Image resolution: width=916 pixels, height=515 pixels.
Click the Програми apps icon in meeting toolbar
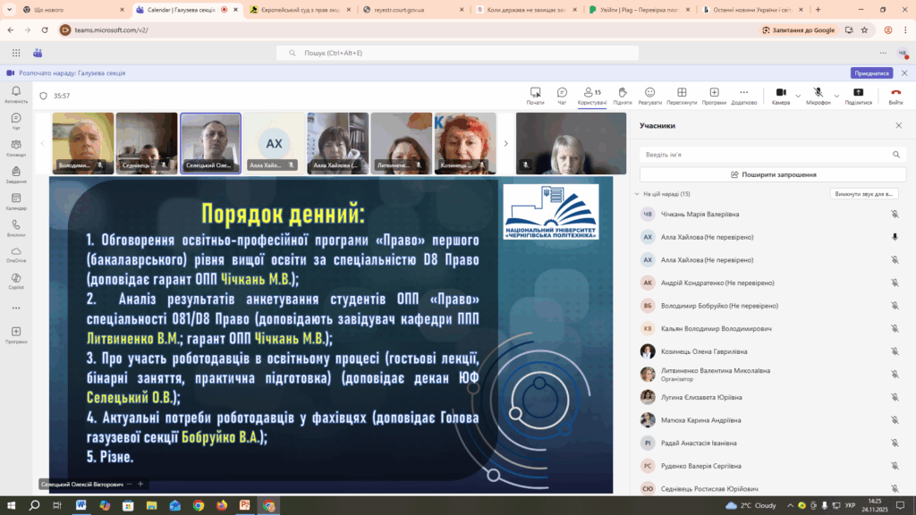pos(714,93)
